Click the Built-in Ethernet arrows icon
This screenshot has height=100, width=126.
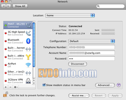tap(28, 49)
